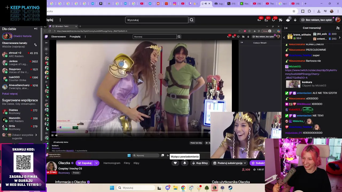Open notifications inbox with badge 21

(266, 20)
